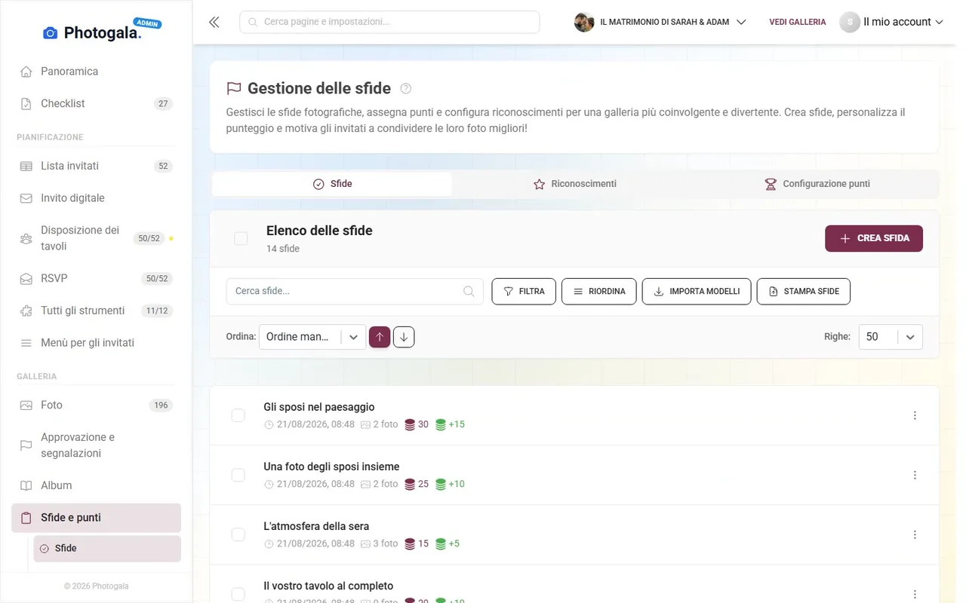The image size is (966, 603).
Task: Open the Vedi Galleria link
Action: [798, 22]
